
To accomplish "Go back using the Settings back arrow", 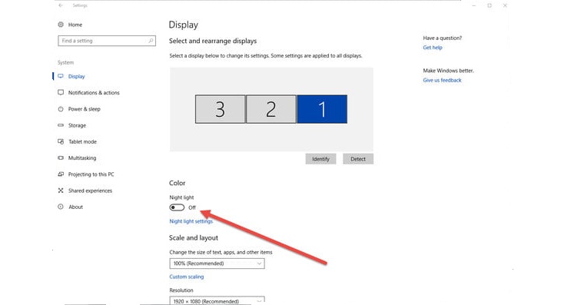I will 61,5.
